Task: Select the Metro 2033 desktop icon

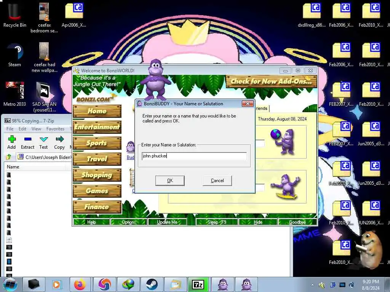Action: point(15,94)
